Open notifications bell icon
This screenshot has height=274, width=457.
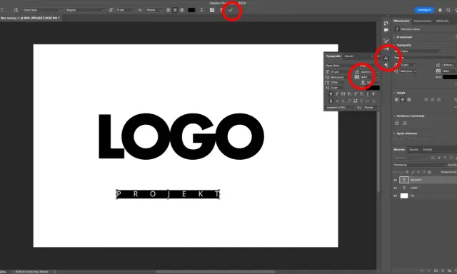pos(440,10)
